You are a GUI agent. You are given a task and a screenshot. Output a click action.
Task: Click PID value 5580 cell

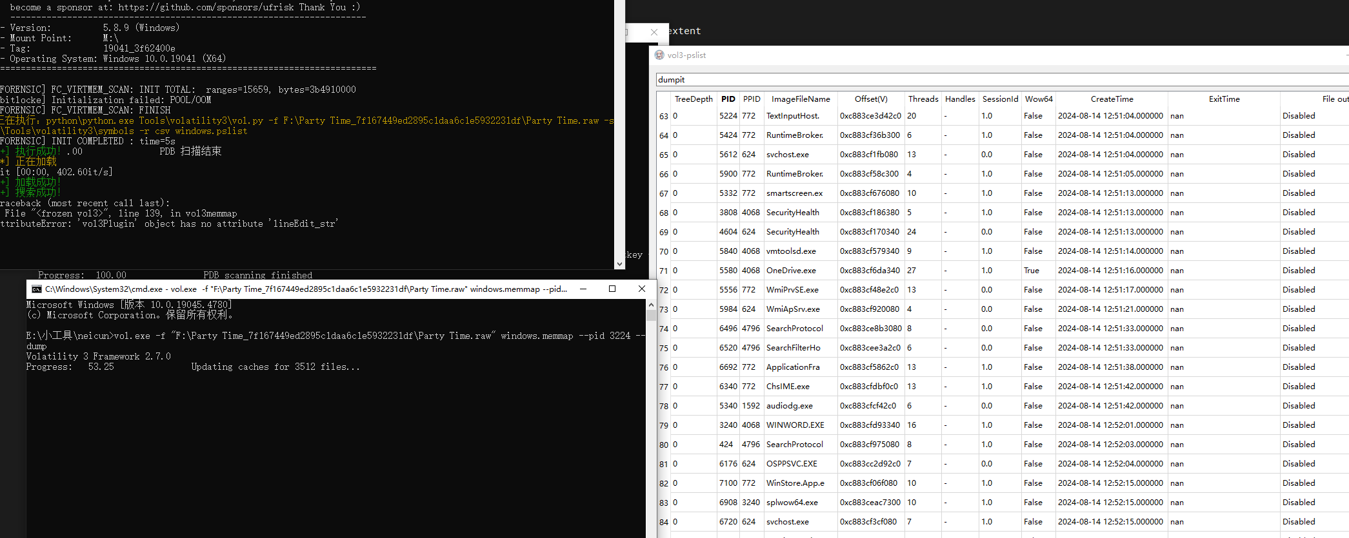click(x=728, y=271)
